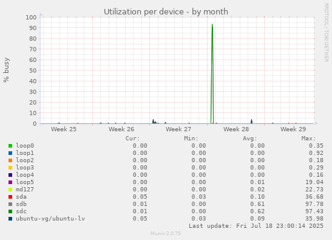Click the sda max value 36.68
This screenshot has width=332, height=240.
pyautogui.click(x=314, y=197)
